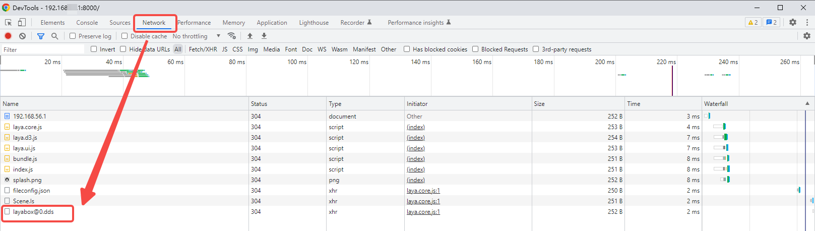
Task: Toggle the device toolbar icon
Action: (22, 23)
